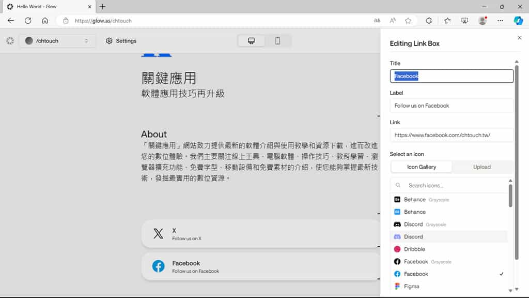This screenshot has width=529, height=298.
Task: Go to browser home icon
Action: coord(45,21)
